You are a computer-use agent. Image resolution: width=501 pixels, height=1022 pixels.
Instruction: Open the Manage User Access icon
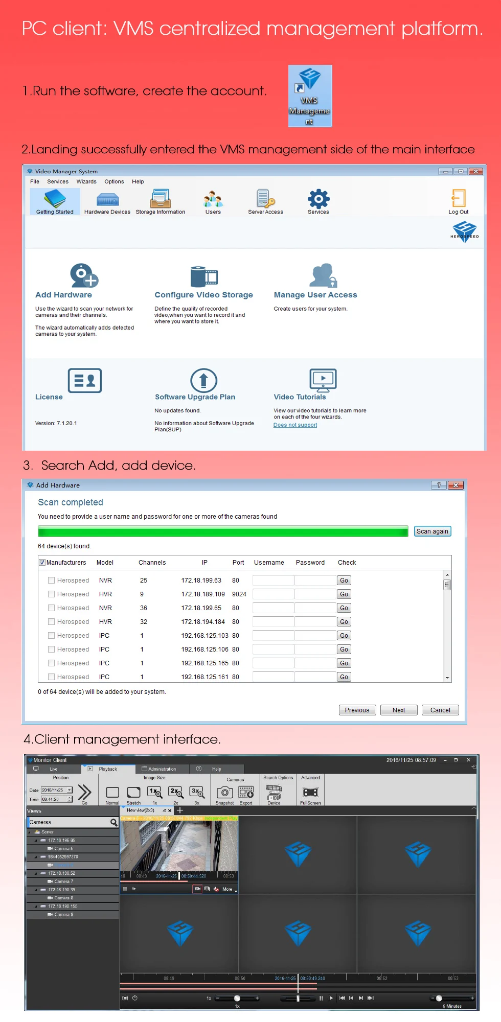[323, 275]
